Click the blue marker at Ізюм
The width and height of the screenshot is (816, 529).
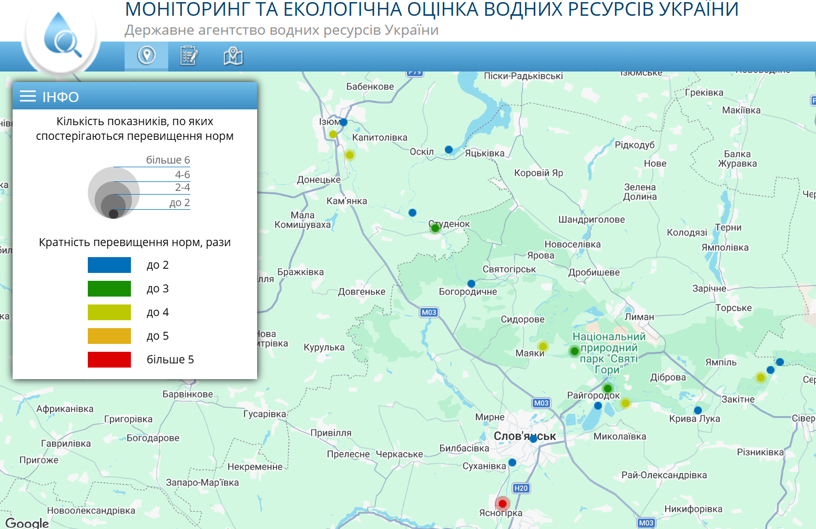coord(343,122)
